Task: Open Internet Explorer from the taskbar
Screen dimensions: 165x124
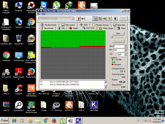Action: (14, 120)
